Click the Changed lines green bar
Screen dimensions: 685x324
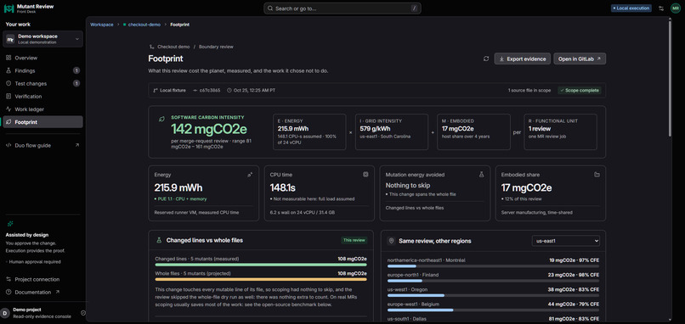coord(261,265)
